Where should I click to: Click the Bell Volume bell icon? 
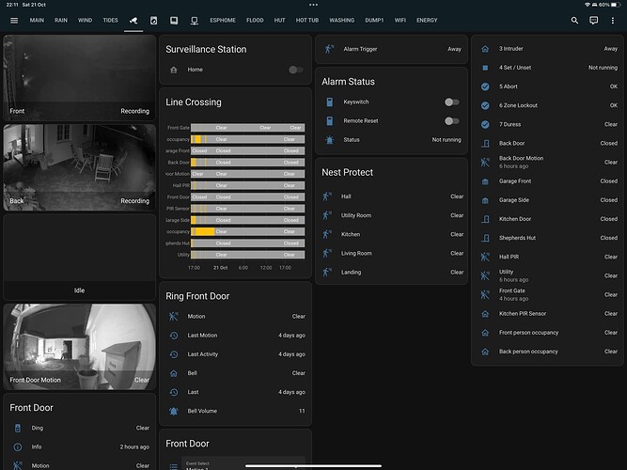[x=173, y=411]
